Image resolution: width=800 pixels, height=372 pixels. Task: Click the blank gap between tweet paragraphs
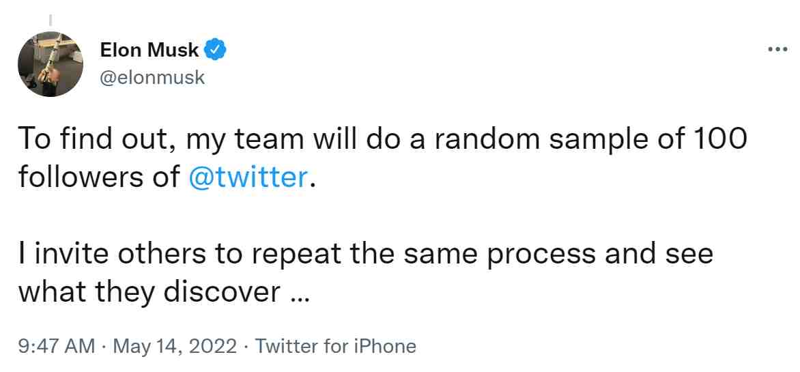(383, 215)
